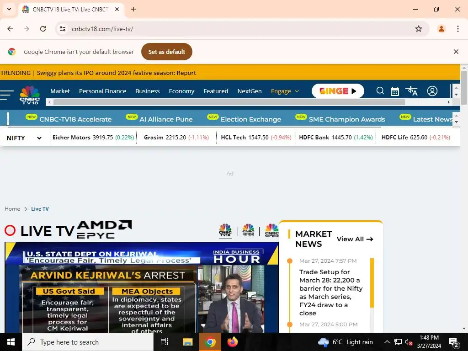
Task: Show hidden system tray icons
Action: pyautogui.click(x=387, y=342)
